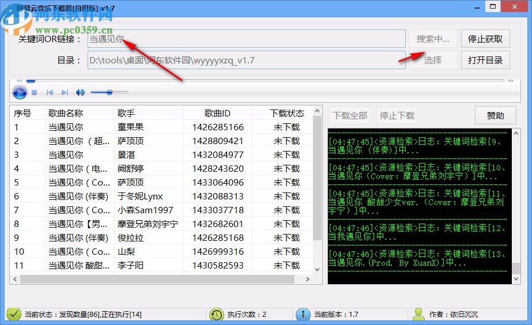
Task: Select the song row by 李子阳
Action: click(161, 265)
